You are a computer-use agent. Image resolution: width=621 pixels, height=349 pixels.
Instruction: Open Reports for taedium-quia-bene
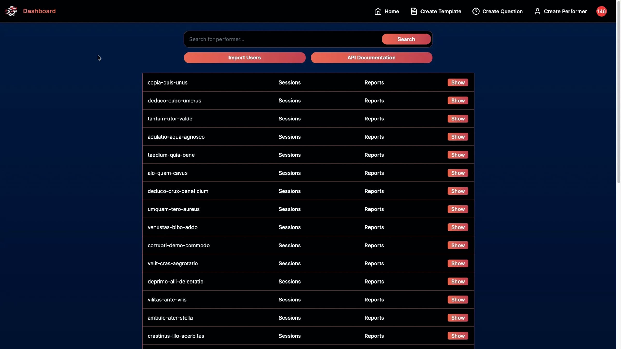(374, 155)
